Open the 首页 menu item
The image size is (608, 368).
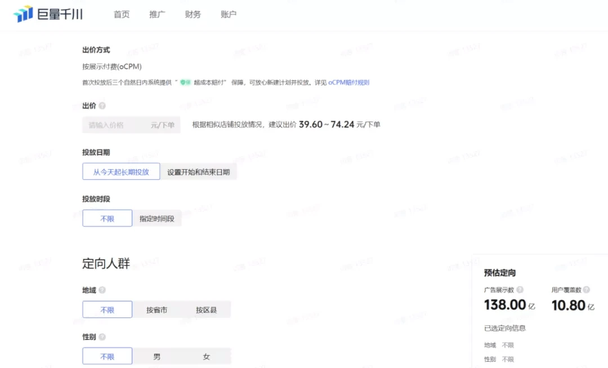122,15
